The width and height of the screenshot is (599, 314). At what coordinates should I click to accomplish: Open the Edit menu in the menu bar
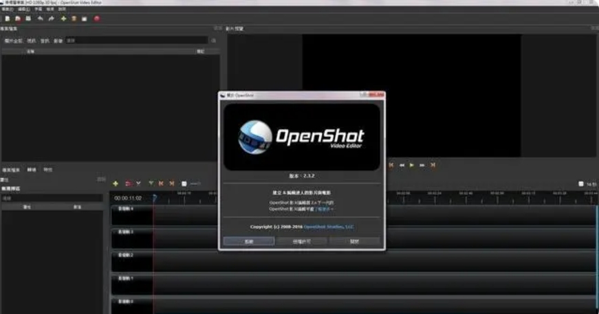23,9
